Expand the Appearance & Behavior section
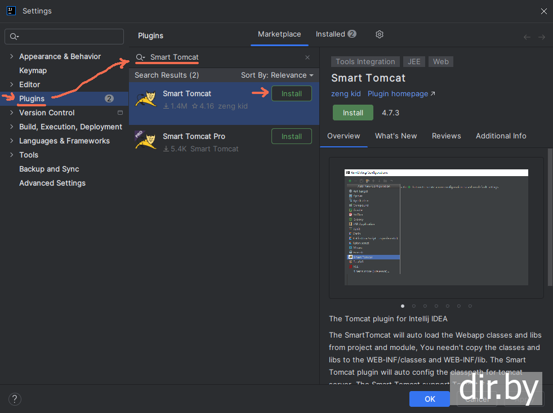Image resolution: width=553 pixels, height=413 pixels. 12,56
